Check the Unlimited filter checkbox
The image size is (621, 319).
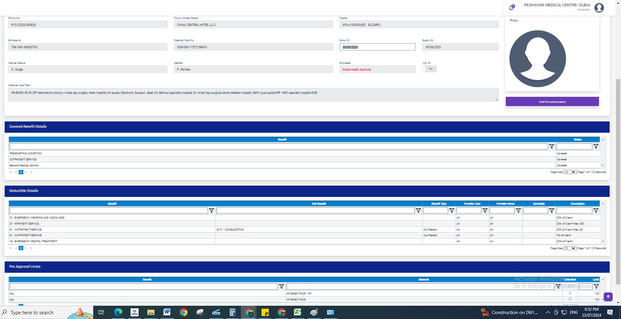(570, 286)
